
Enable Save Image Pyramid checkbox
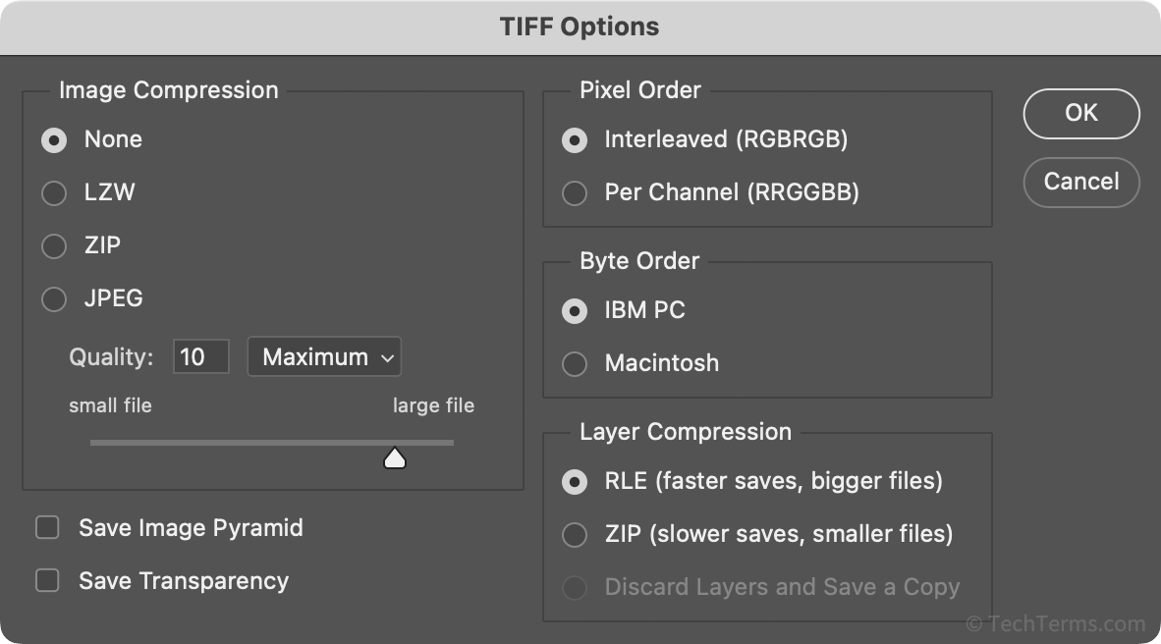click(x=47, y=528)
